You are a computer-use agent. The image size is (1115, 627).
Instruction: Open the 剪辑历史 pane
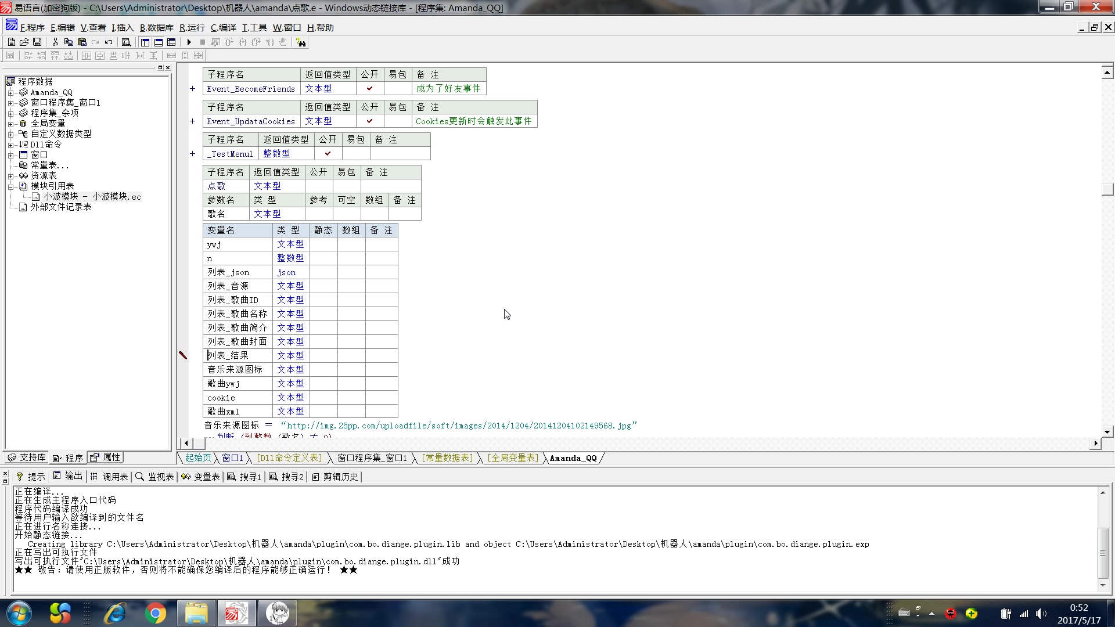[335, 477]
